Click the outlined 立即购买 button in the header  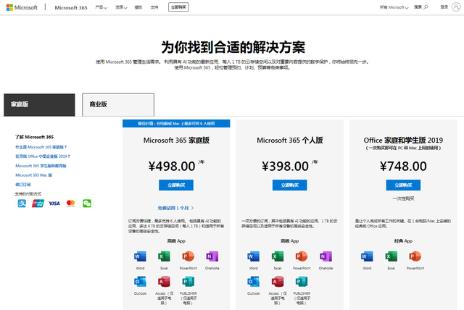point(178,7)
